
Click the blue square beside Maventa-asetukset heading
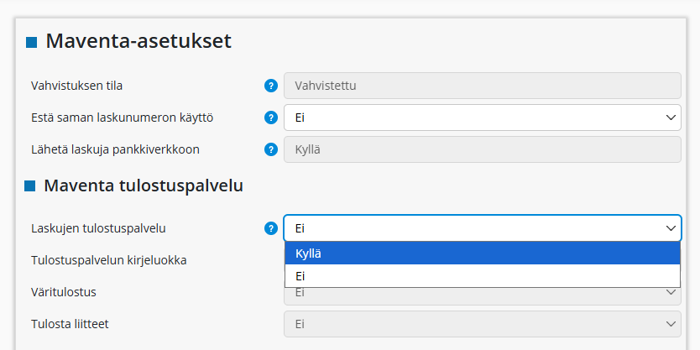click(31, 42)
